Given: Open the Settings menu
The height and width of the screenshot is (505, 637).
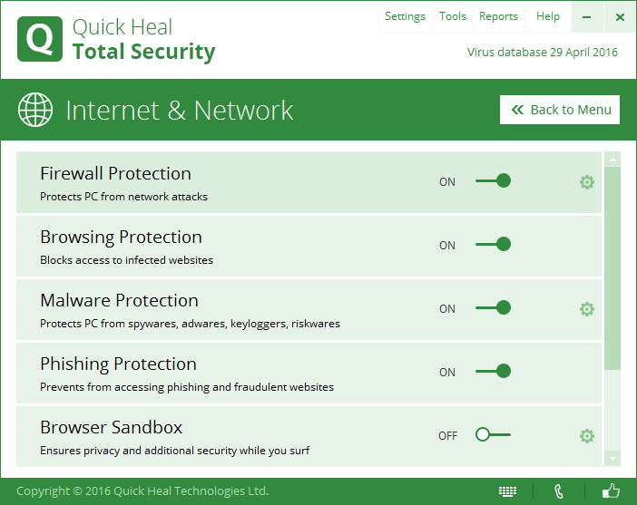Looking at the screenshot, I should pyautogui.click(x=405, y=16).
